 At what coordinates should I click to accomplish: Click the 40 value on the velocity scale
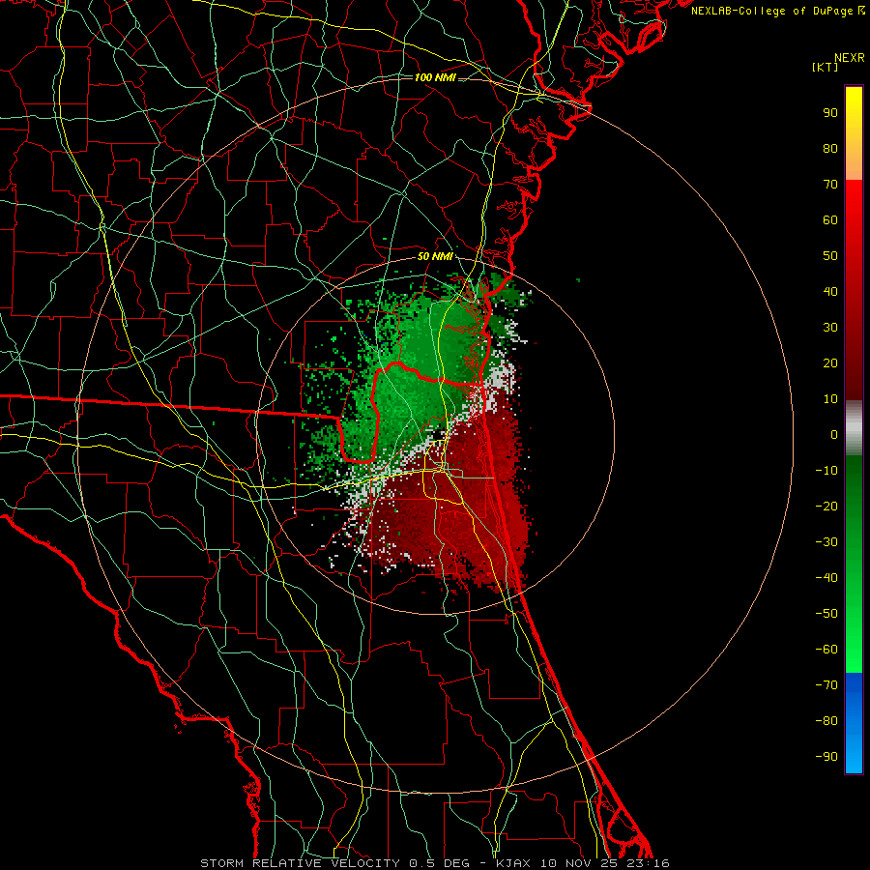coord(830,292)
